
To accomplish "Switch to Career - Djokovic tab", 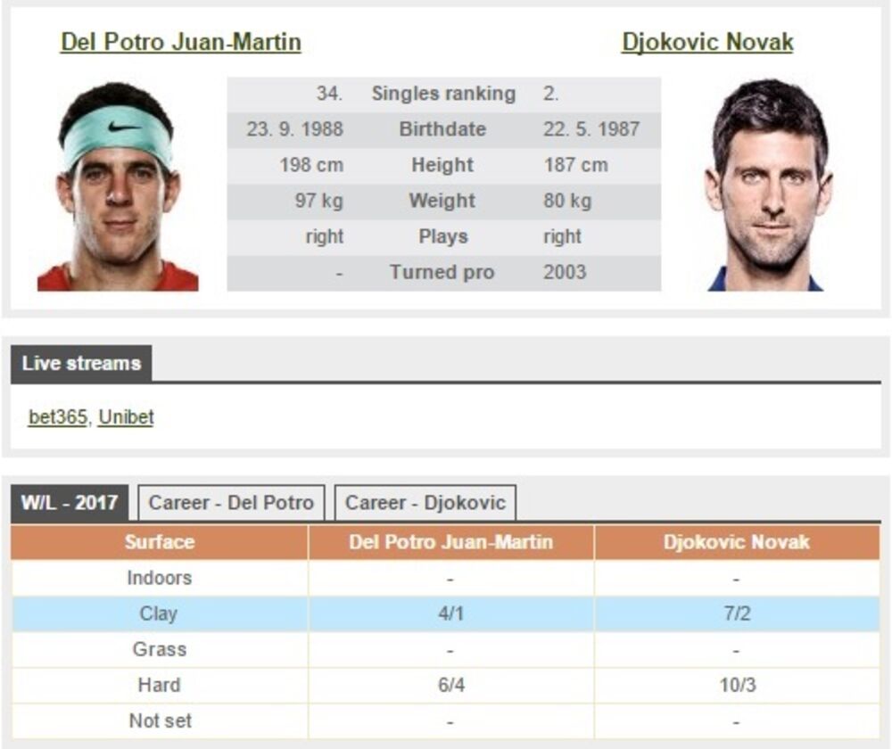I will pyautogui.click(x=425, y=502).
